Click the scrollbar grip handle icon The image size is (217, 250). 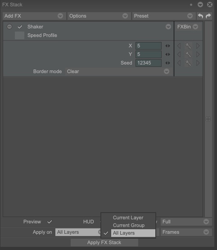(x=208, y=119)
